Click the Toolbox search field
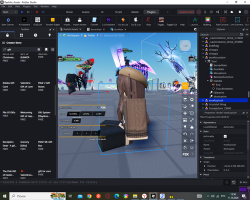The image size is (250, 200). [x=21, y=49]
